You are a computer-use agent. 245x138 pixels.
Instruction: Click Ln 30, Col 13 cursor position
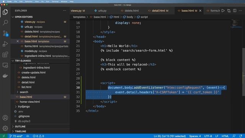pos(170,136)
